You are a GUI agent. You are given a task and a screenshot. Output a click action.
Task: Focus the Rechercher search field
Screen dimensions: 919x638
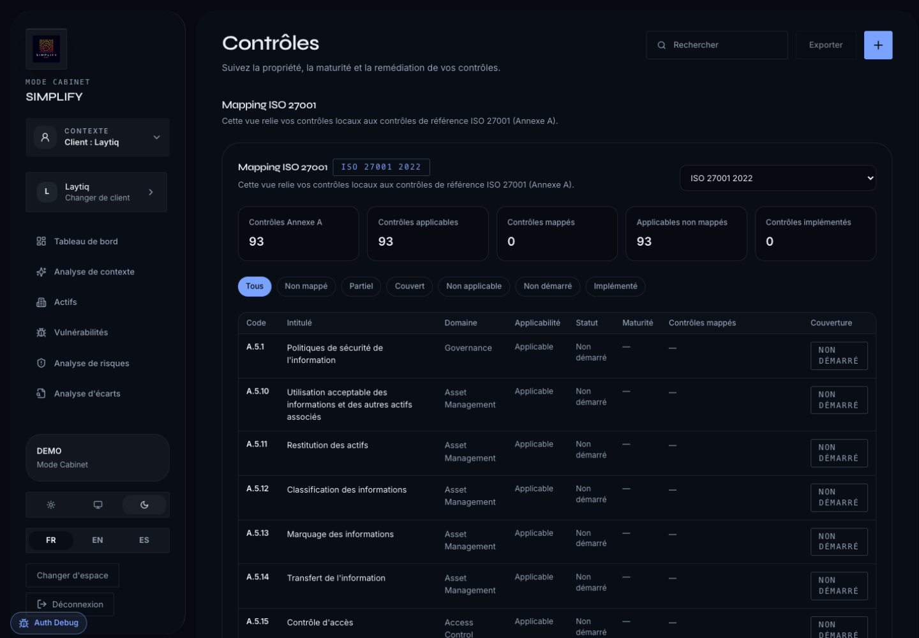click(717, 45)
